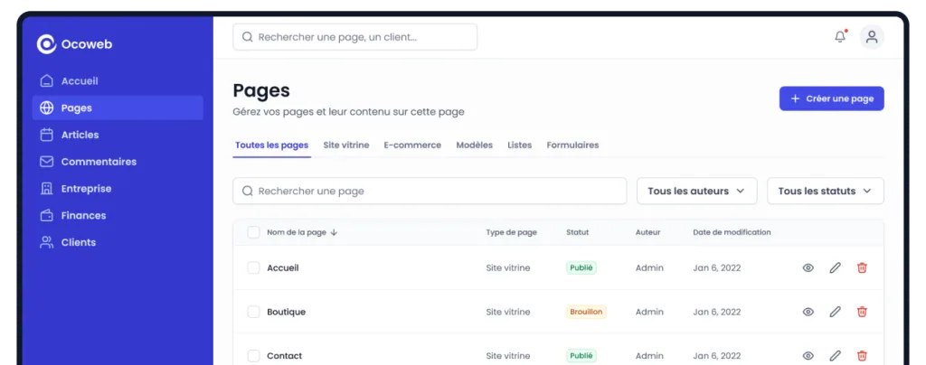The width and height of the screenshot is (926, 365).
Task: Click the Créer une page button
Action: [831, 98]
